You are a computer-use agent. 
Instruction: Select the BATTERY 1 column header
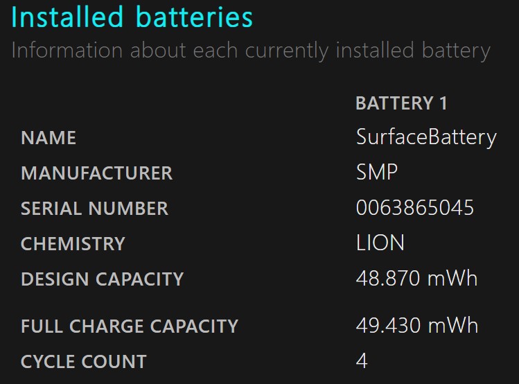point(401,103)
